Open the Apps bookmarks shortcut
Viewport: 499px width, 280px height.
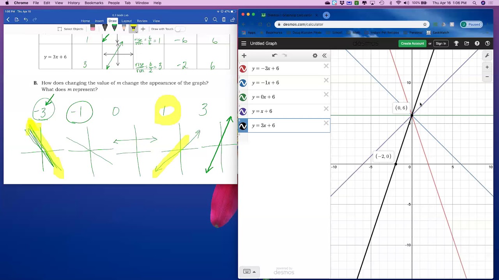coord(249,33)
